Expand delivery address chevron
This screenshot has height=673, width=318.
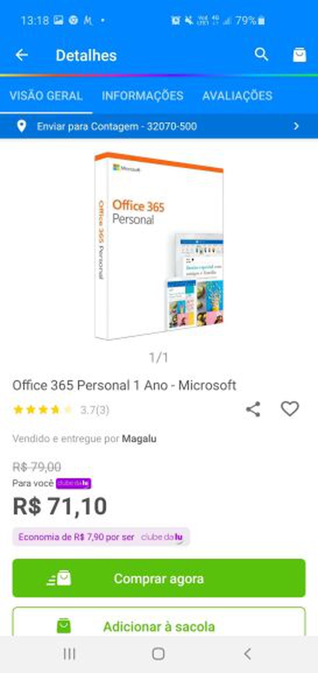(x=296, y=126)
